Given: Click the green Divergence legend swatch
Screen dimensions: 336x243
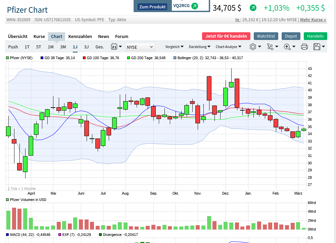Looking at the screenshot, I should 100,235.
